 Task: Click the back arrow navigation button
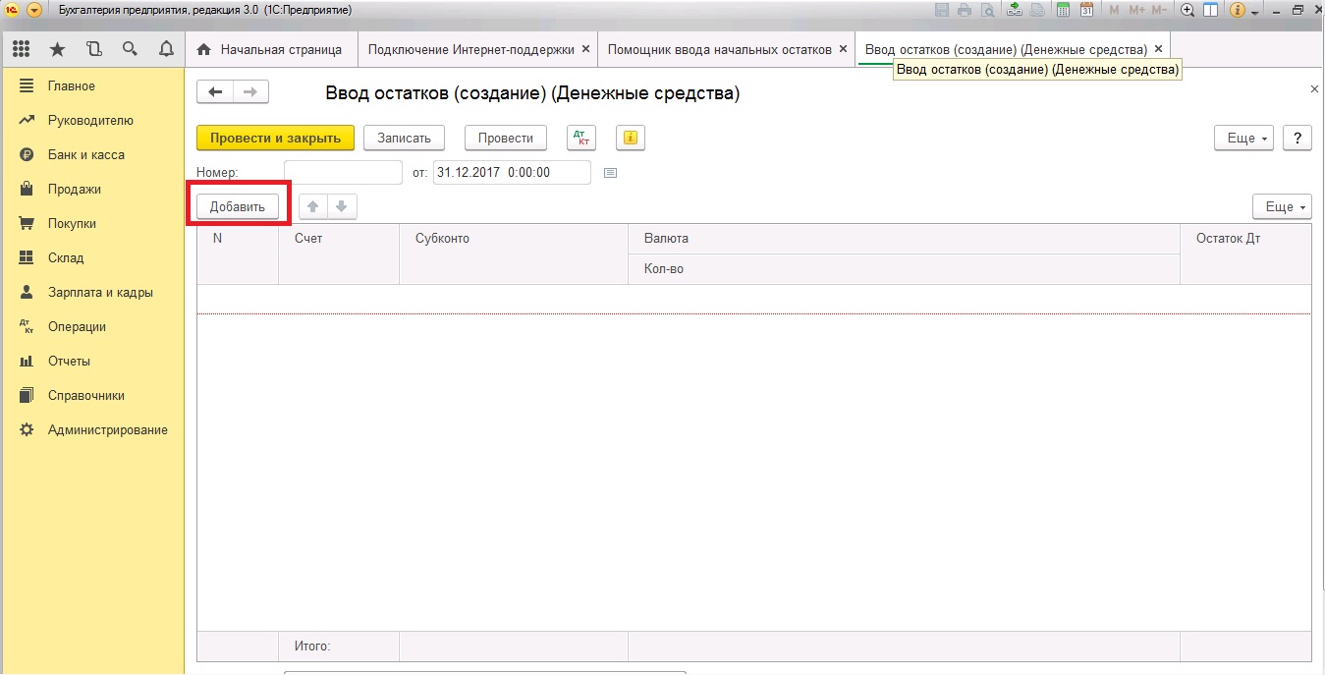[215, 92]
